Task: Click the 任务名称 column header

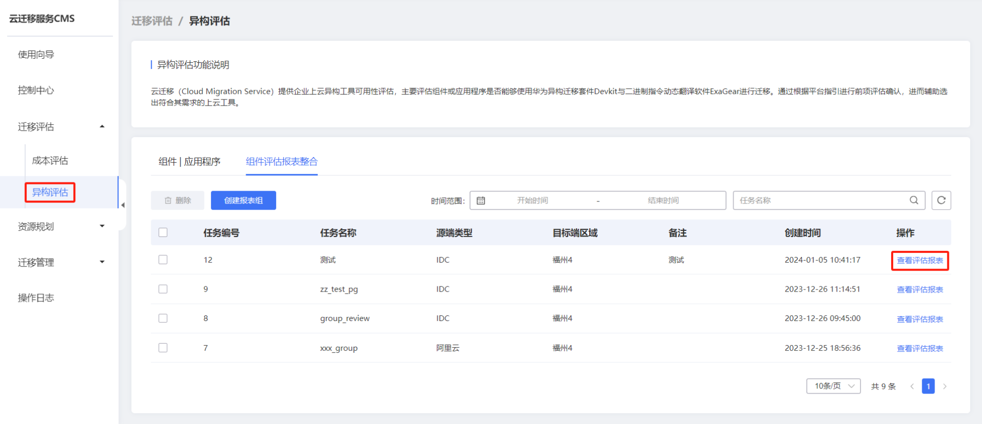Action: coord(338,233)
